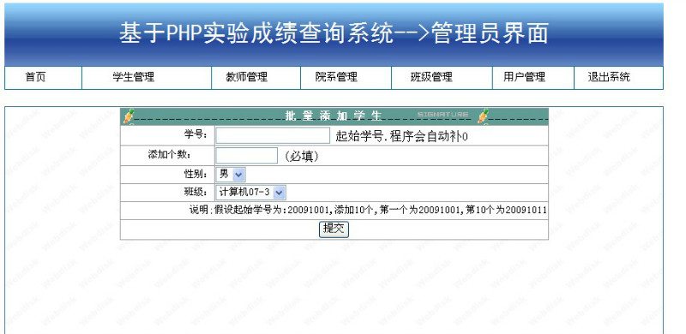Select the 班级管理 menu item

431,77
